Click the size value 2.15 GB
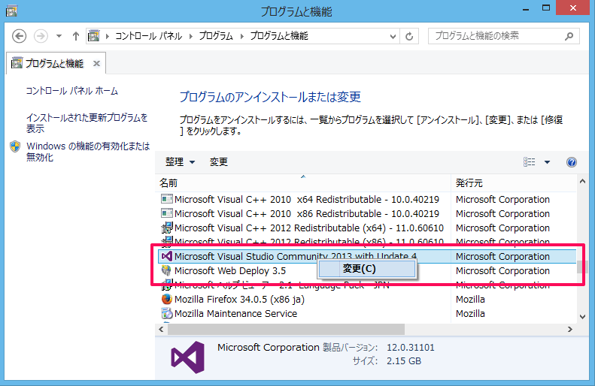Screen dimensions: 595x386 tap(404, 361)
